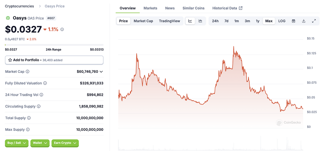This screenshot has width=324, height=151.
Task: Expand the Wallet dropdown
Action: pyautogui.click(x=40, y=143)
